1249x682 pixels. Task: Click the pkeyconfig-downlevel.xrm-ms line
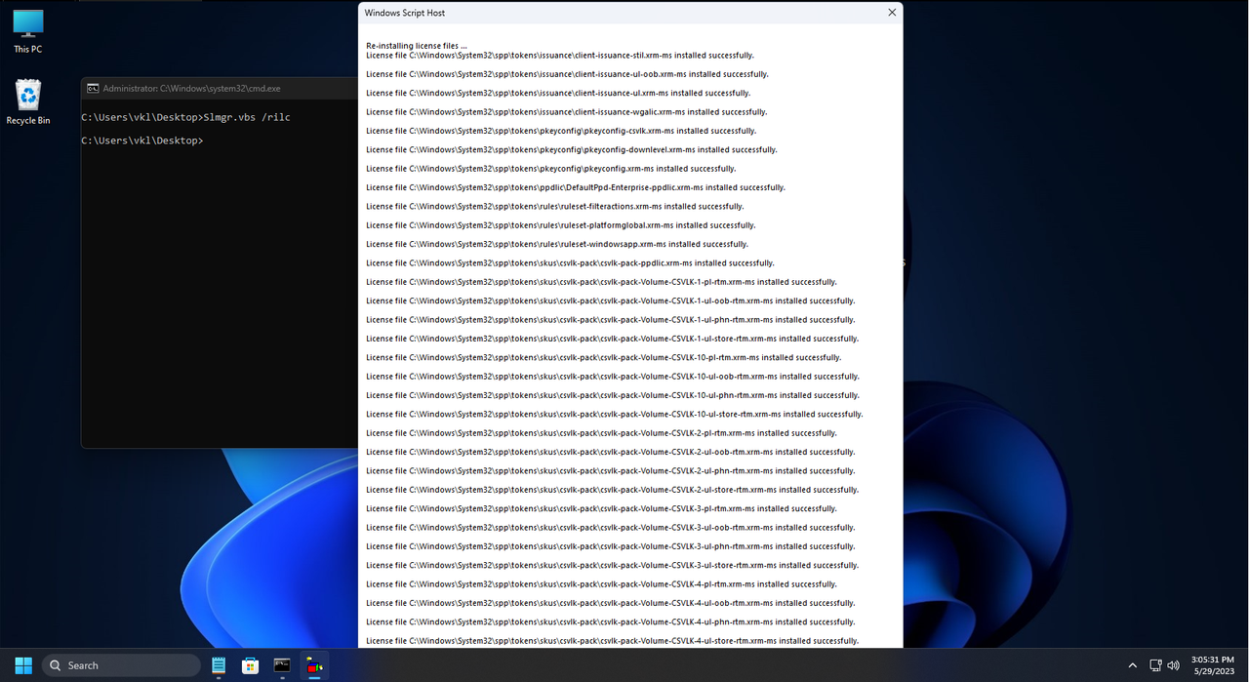(x=572, y=150)
